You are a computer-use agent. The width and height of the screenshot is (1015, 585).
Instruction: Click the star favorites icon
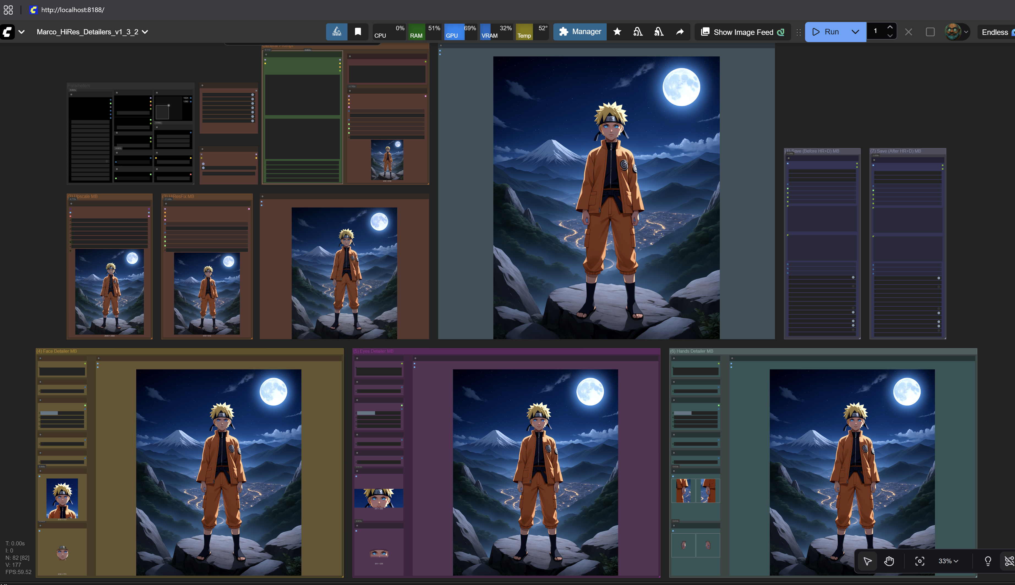pyautogui.click(x=617, y=32)
